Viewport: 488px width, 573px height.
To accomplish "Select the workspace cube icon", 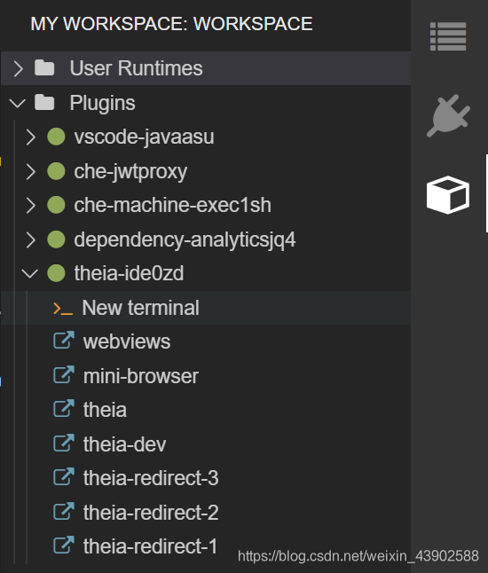I will coord(448,195).
